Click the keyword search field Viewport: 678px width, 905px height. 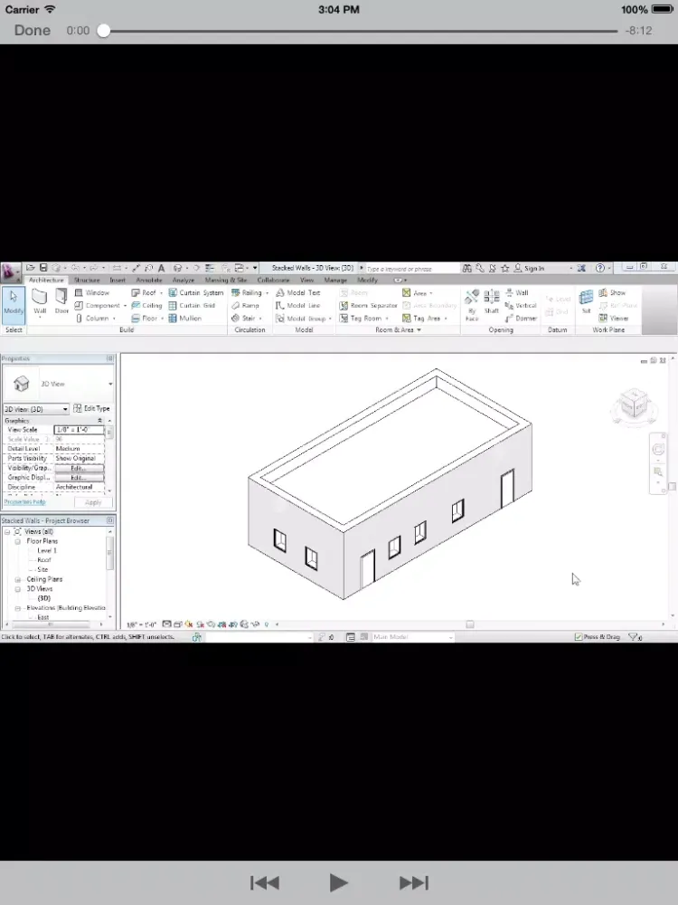(411, 269)
